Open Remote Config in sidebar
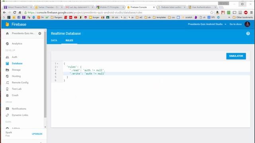 [x=20, y=83]
